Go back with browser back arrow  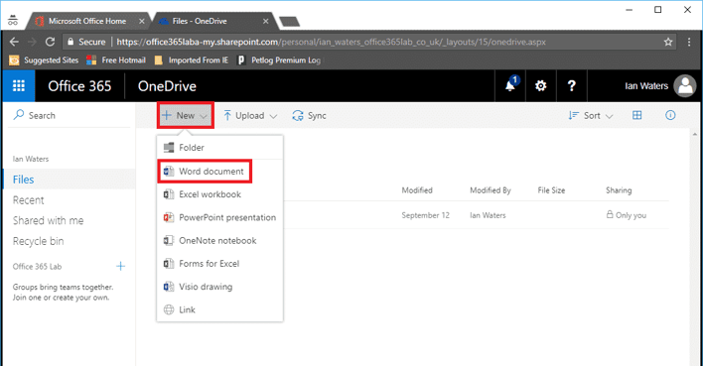[14, 42]
